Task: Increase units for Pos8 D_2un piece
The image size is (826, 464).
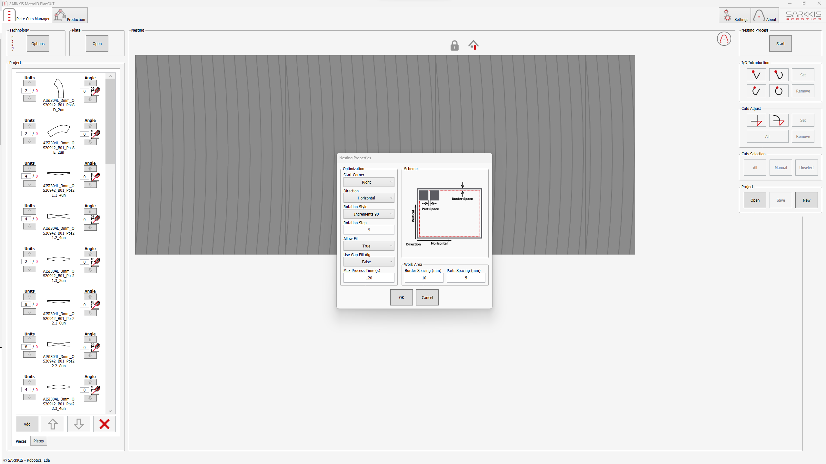Action: pos(29,83)
